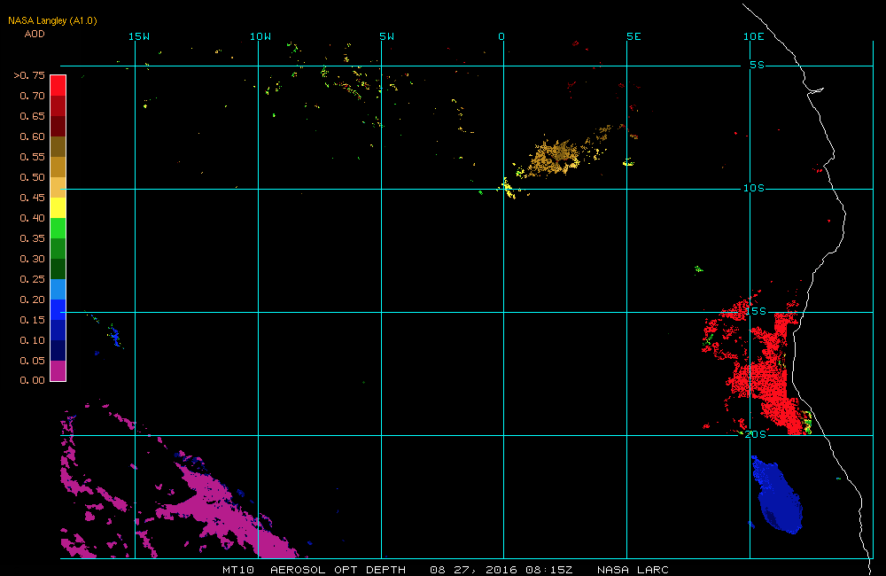Click the yellow 0.40 legend color block
The image size is (886, 576).
[x=58, y=207]
